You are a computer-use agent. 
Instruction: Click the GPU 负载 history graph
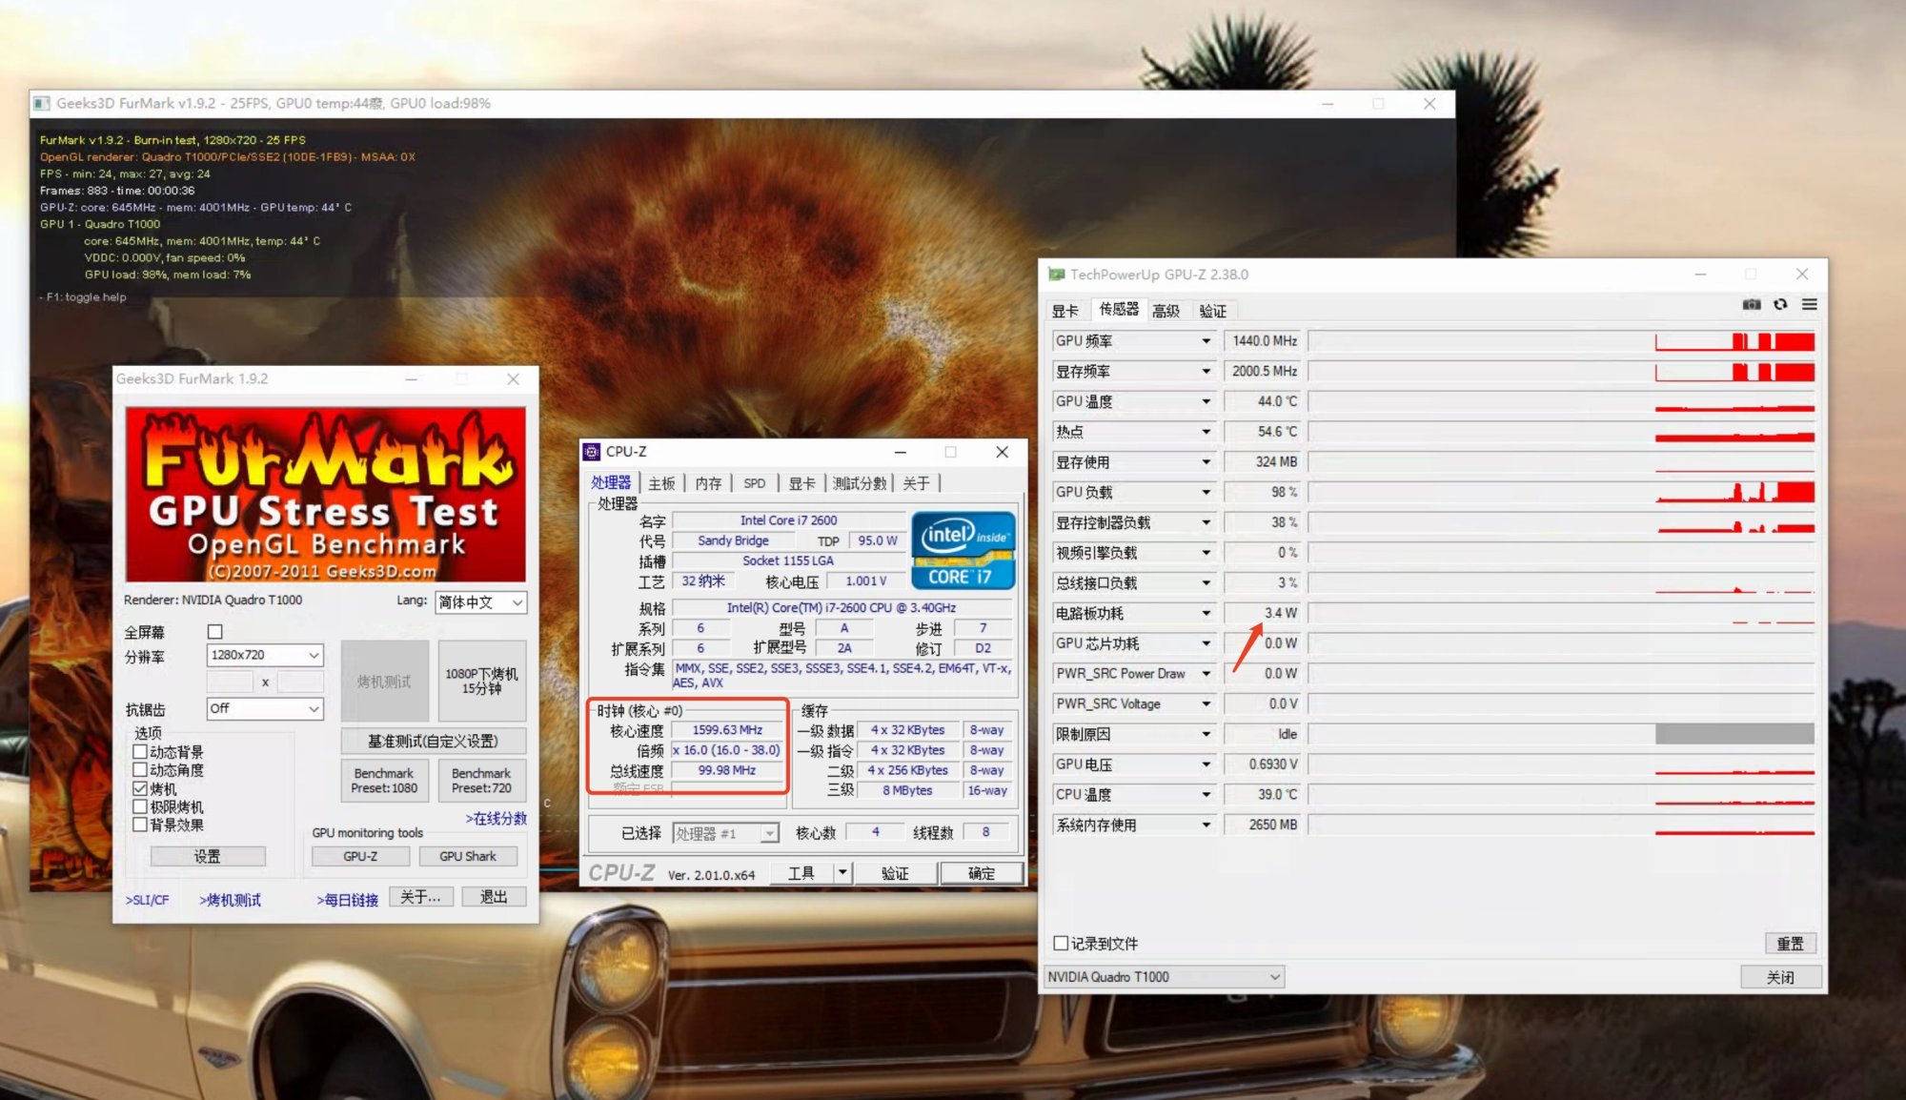point(1561,493)
